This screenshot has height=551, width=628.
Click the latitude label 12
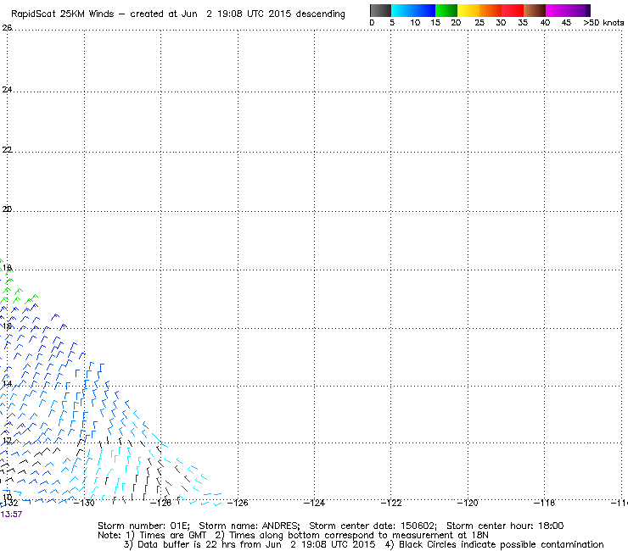pos(7,441)
